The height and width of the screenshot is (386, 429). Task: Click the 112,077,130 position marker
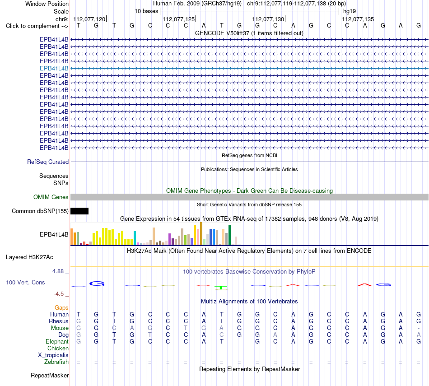268,19
